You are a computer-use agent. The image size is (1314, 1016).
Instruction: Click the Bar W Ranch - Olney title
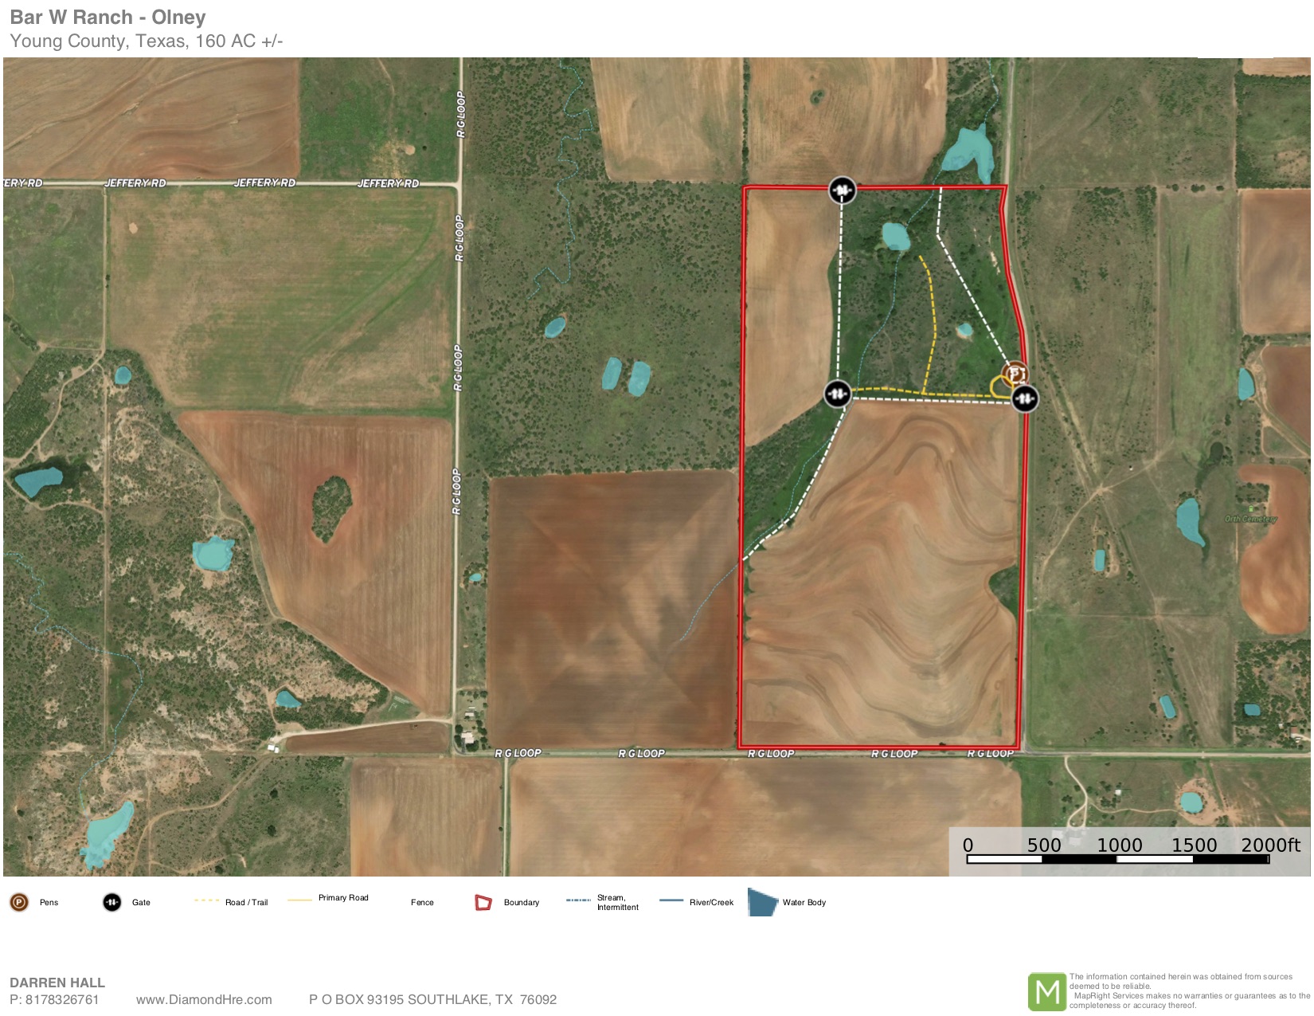point(108,18)
